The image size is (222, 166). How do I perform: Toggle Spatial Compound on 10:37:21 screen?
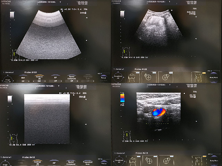click(x=71, y=162)
